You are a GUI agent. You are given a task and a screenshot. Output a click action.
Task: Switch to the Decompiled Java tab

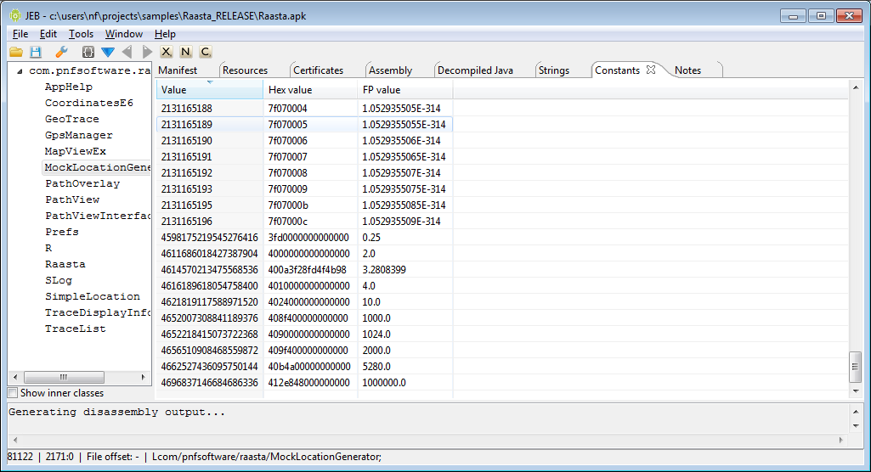click(x=476, y=70)
